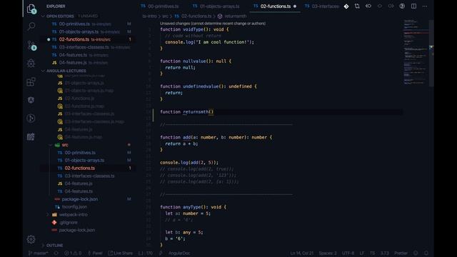Click the feedback smiley in status bar
This screenshot has width=457, height=257.
416,253
